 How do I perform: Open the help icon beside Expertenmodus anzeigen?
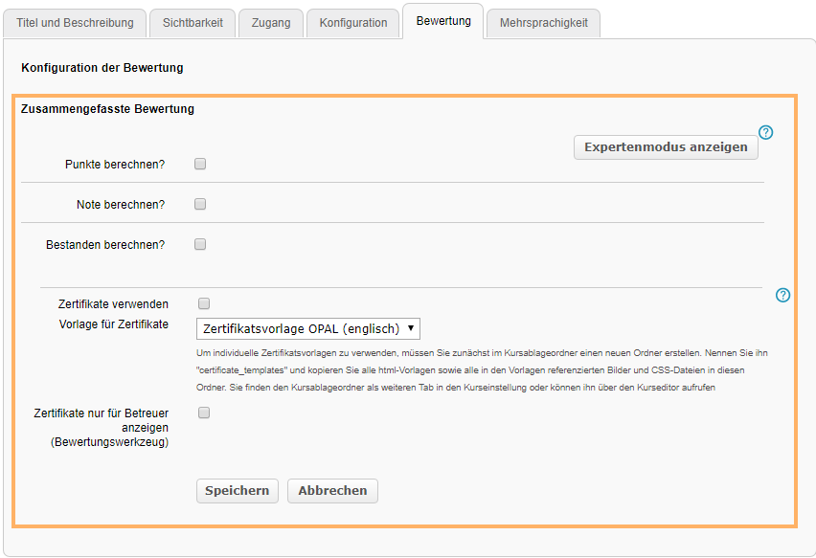[765, 133]
